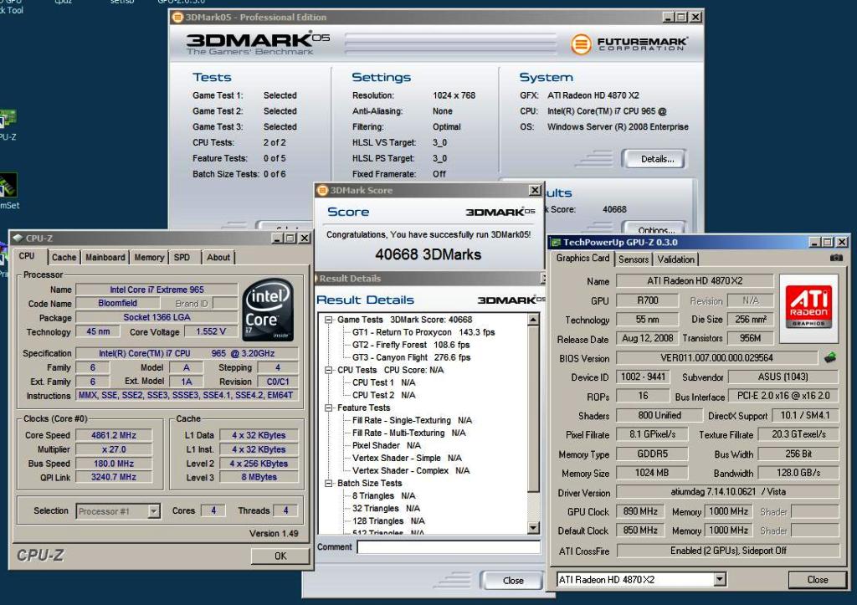Click the BIOS version chip icon in GPU-Z
Viewport: 857px width, 605px height.
[830, 358]
